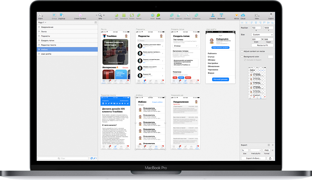Click the Group toolbar icon

coord(54,15)
